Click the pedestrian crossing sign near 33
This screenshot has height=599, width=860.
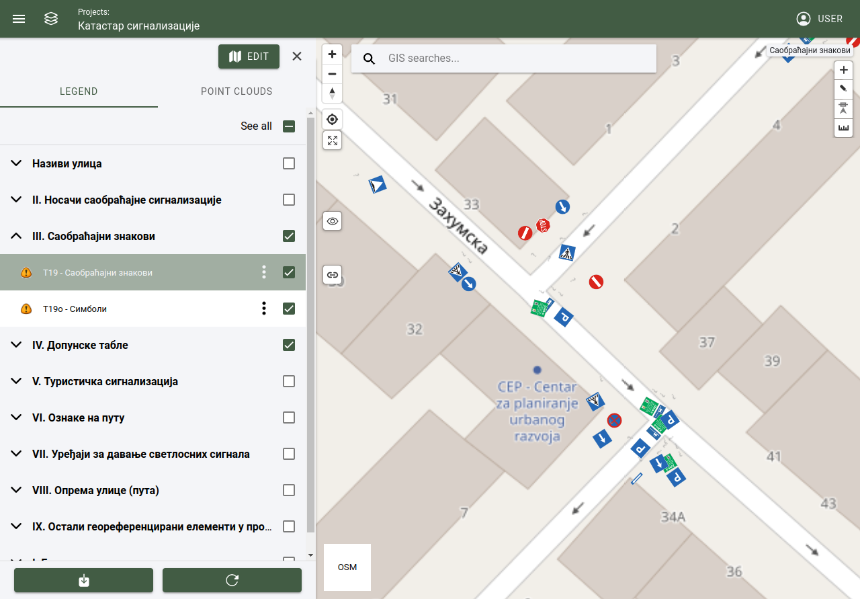[x=567, y=253]
